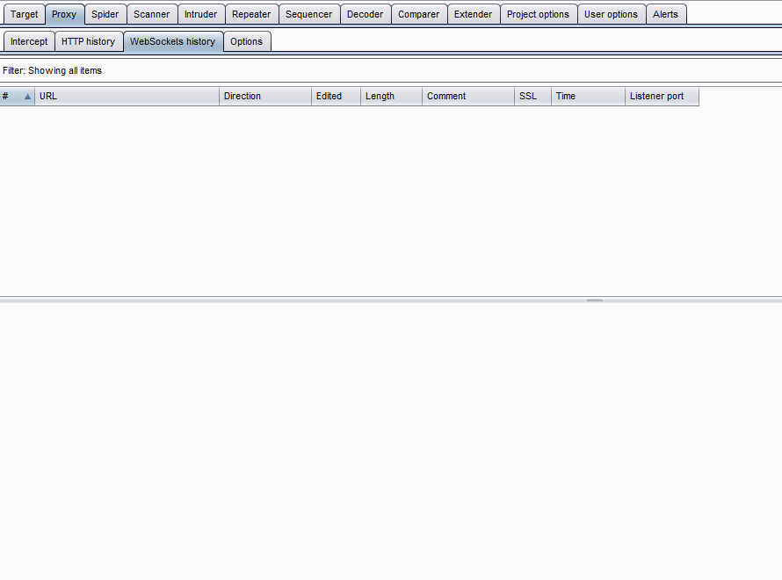Go to Project options tab
782x580 pixels.
click(538, 14)
